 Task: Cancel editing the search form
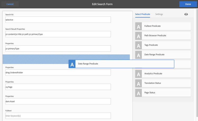click(10, 4)
